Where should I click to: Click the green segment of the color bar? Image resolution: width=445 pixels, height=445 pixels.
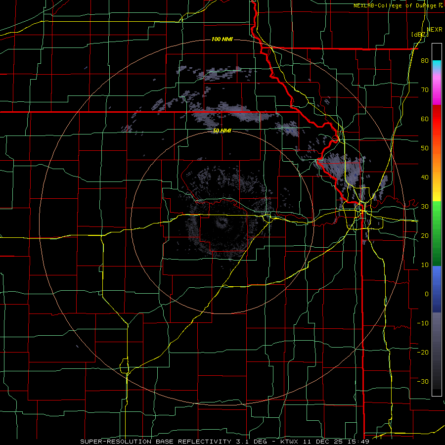(x=437, y=233)
